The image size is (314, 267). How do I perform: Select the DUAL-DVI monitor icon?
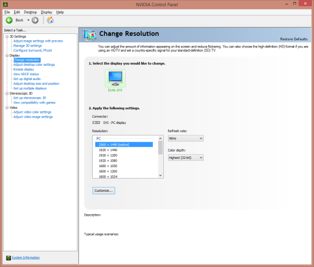pos(115,78)
